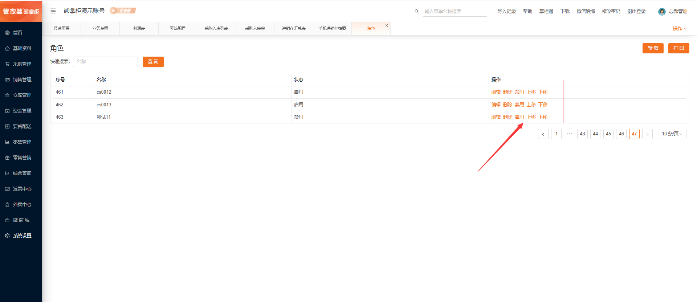
Task: Switch to the 进销存汇总表 tab
Action: click(x=294, y=28)
